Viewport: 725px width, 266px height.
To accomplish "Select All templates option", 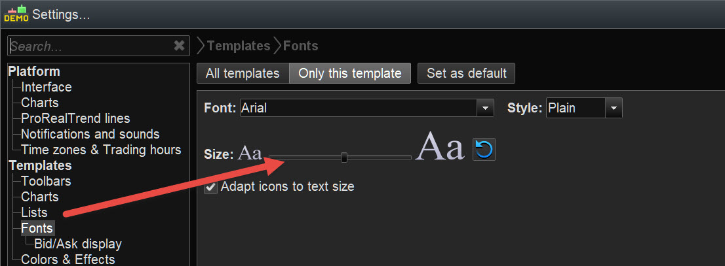I will tap(243, 73).
